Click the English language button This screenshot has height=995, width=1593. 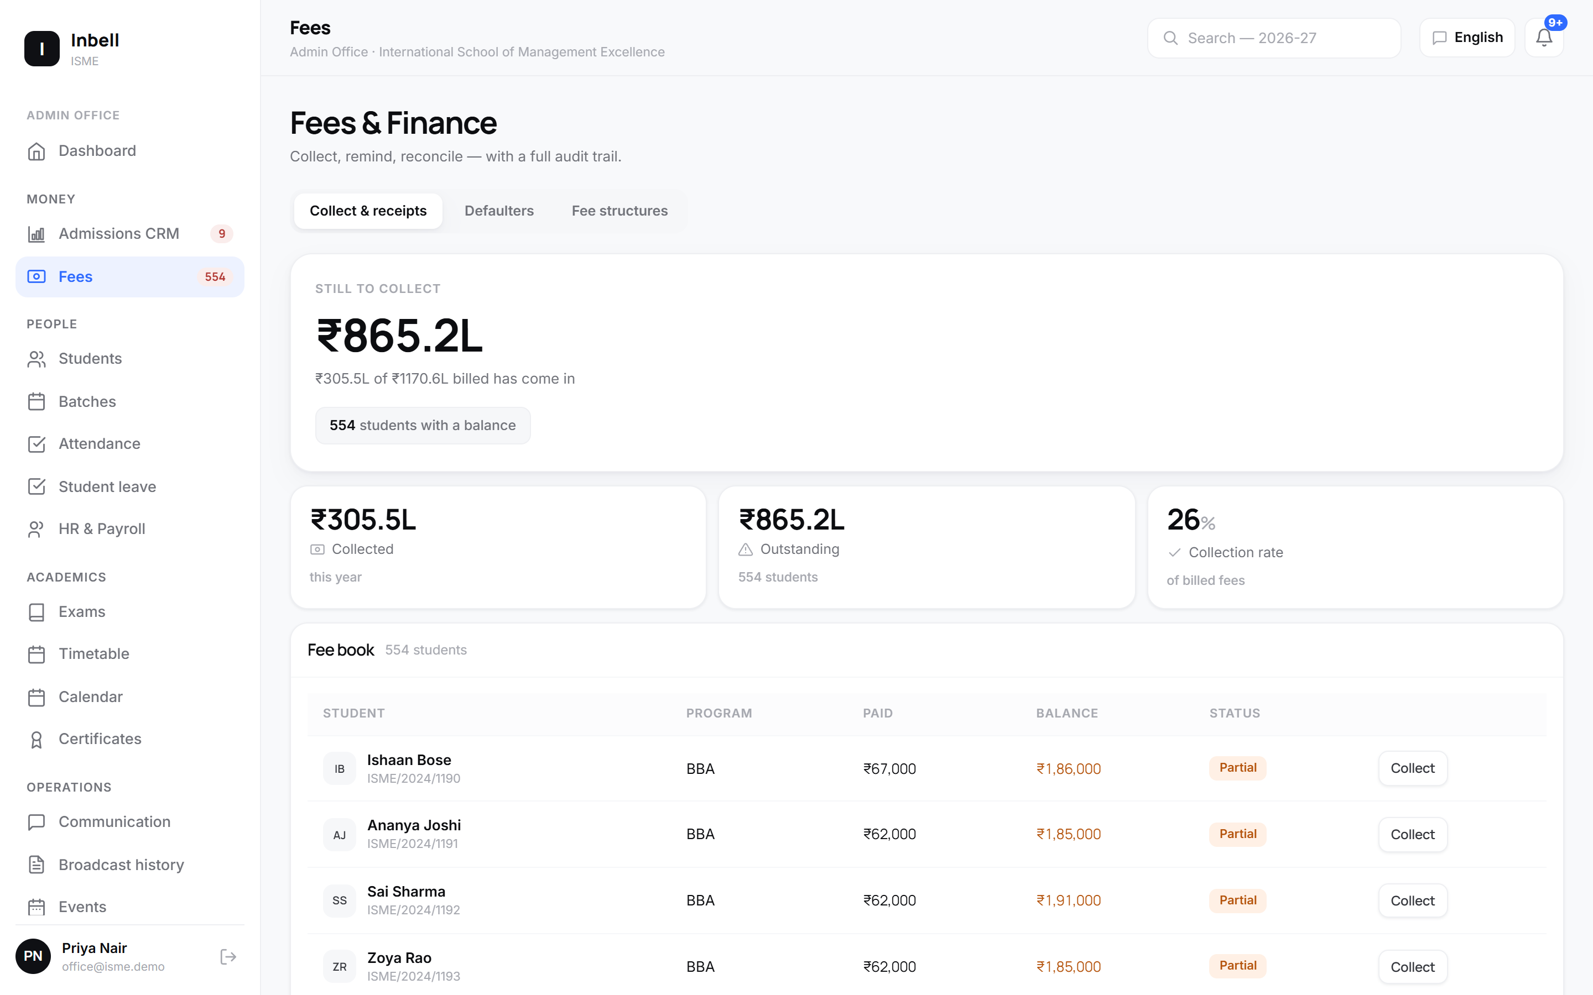(1467, 38)
